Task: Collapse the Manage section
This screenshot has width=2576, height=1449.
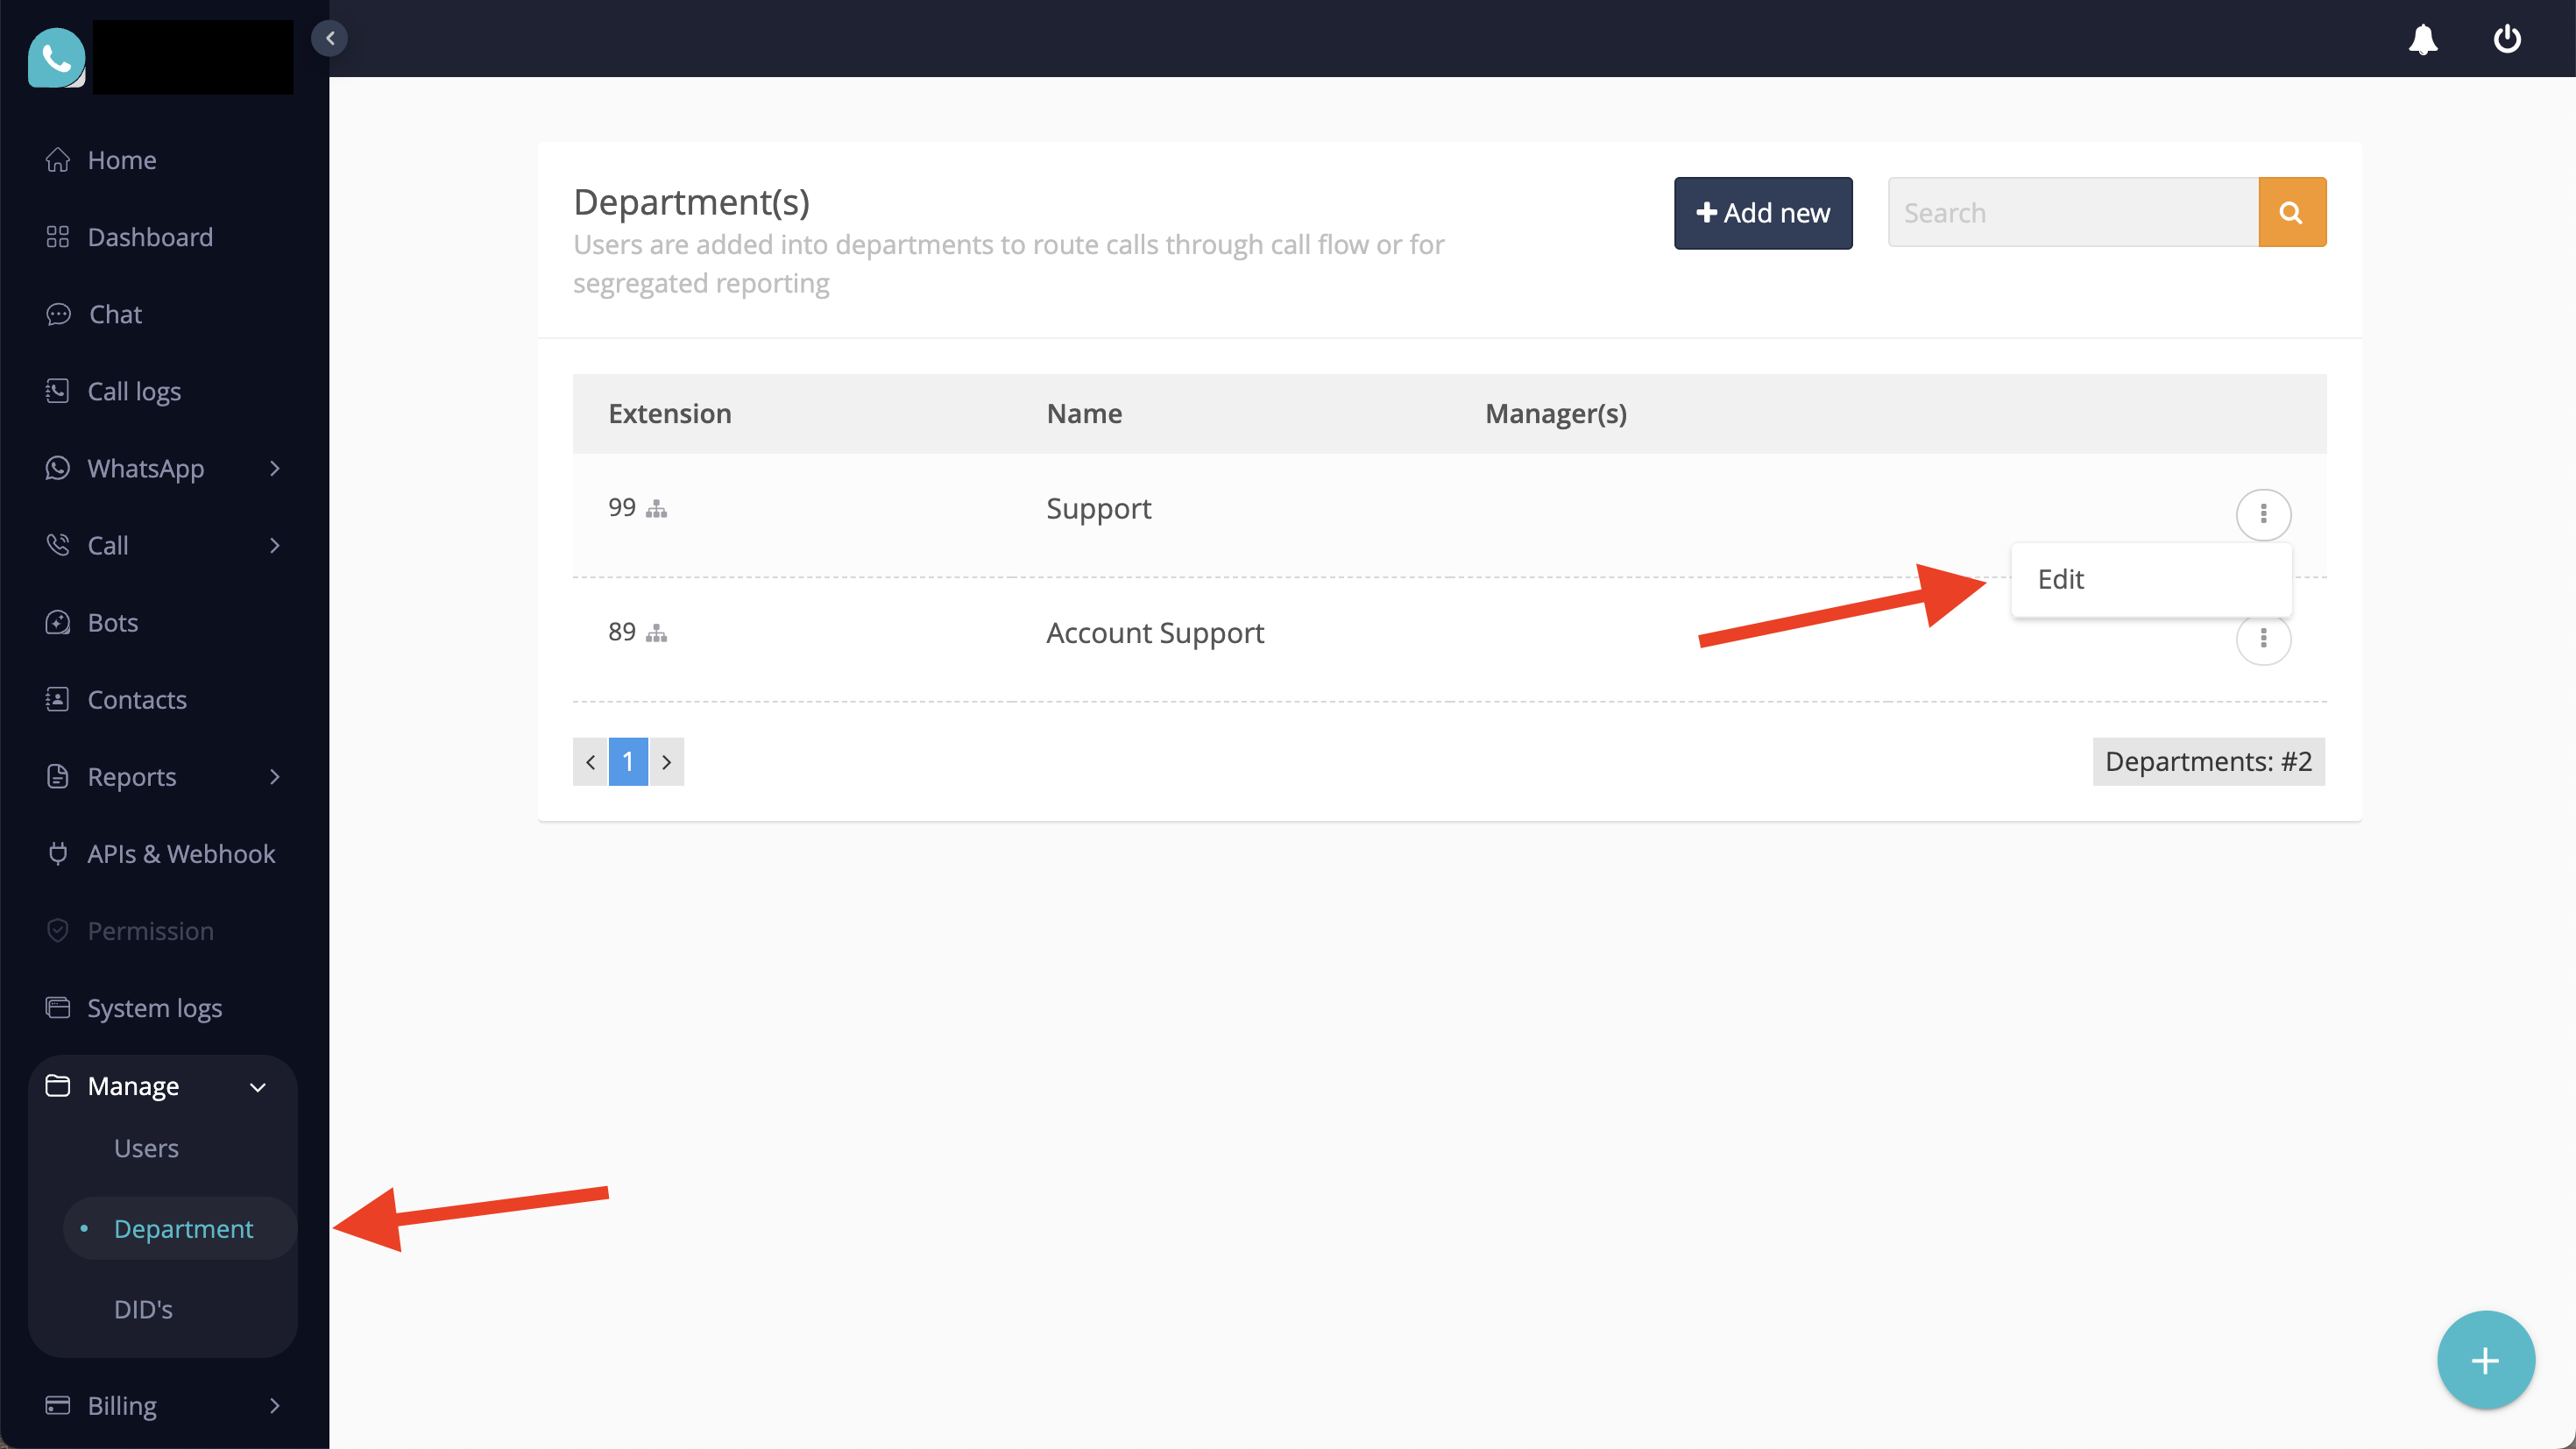Action: [257, 1087]
